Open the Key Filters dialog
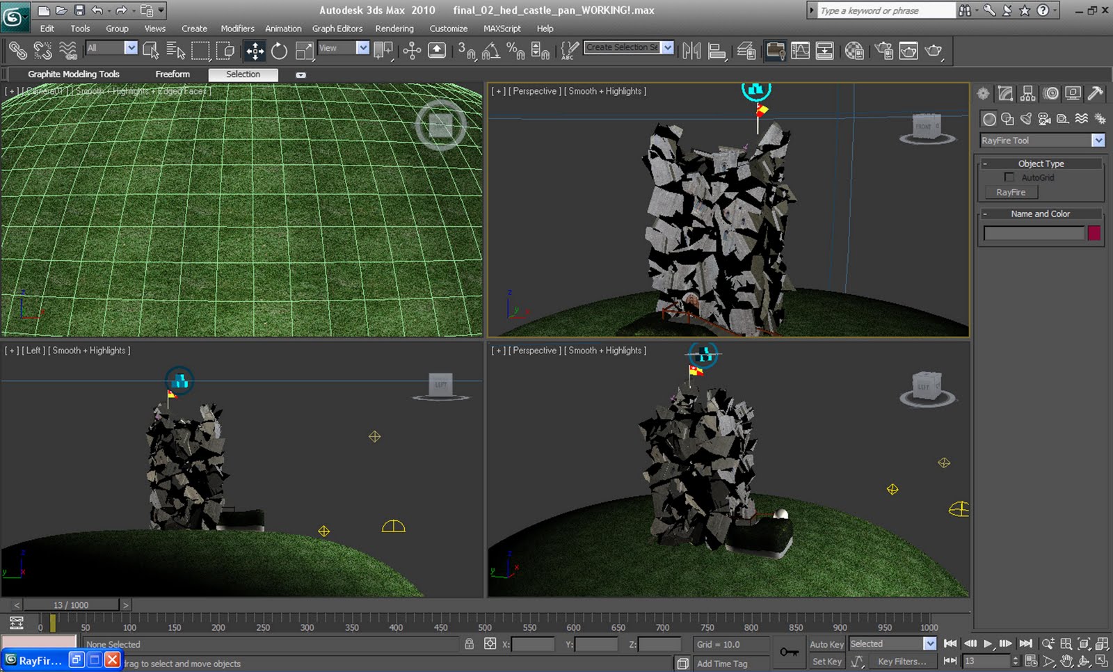1113x672 pixels. click(x=902, y=662)
